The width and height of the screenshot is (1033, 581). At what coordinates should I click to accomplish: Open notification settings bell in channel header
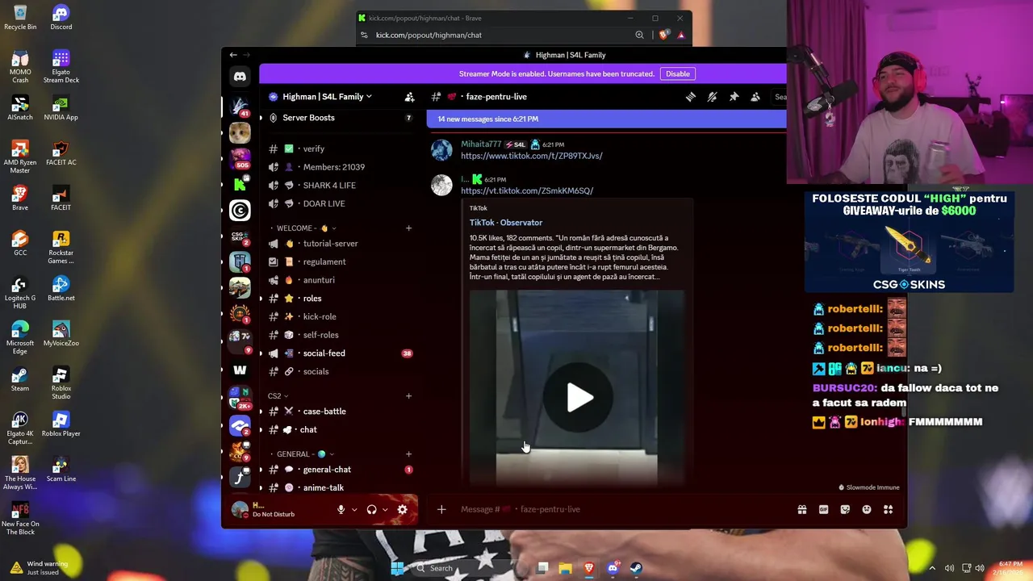coord(712,97)
